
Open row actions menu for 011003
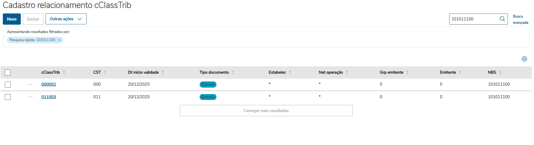click(30, 97)
